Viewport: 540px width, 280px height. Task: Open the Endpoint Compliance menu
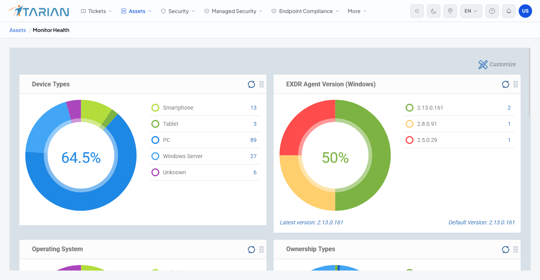305,11
